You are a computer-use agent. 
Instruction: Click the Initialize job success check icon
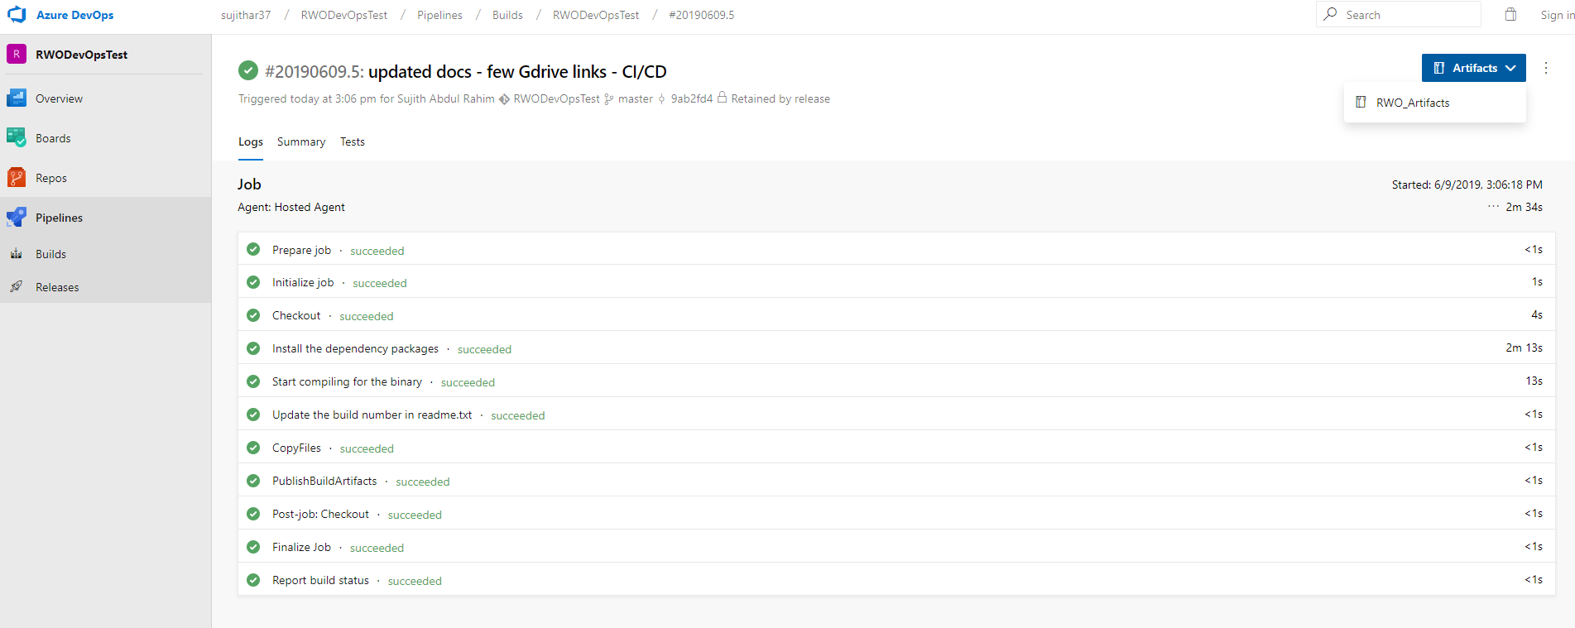click(253, 282)
